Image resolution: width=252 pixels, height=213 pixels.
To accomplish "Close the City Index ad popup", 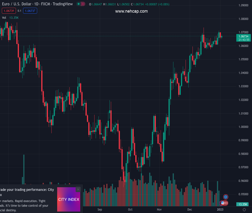I will pos(78,190).
